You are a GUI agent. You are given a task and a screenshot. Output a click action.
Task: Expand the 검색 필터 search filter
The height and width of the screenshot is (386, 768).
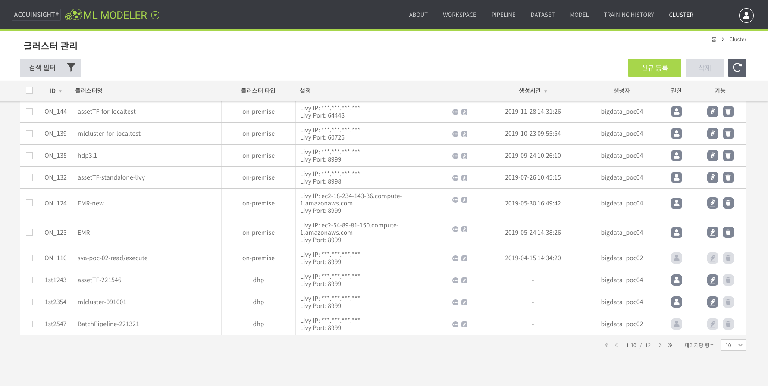point(50,68)
